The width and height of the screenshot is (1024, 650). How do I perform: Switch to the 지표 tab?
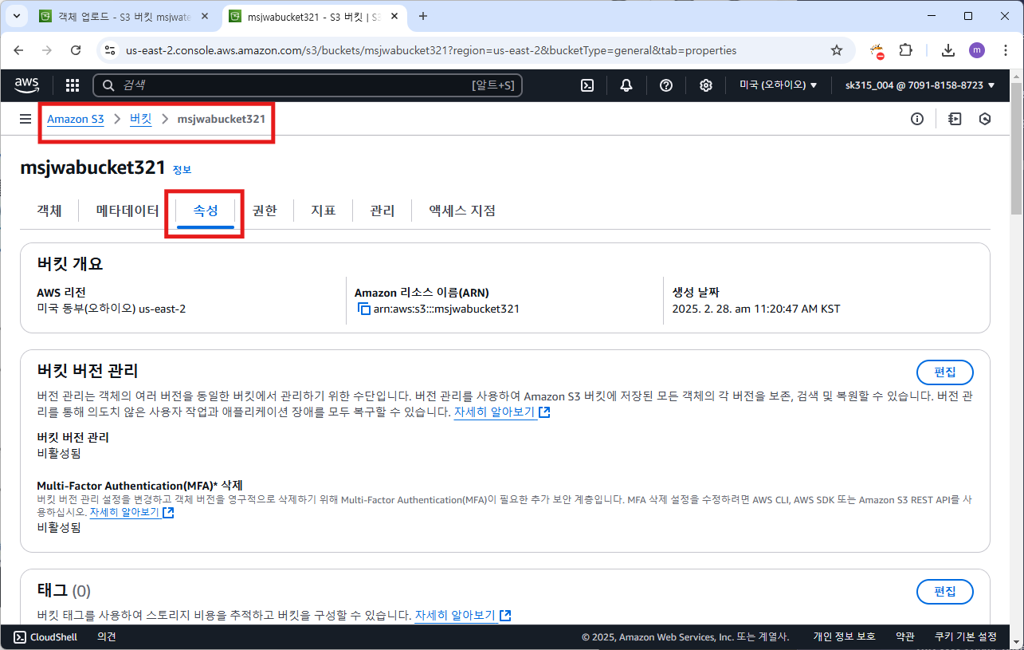(323, 211)
